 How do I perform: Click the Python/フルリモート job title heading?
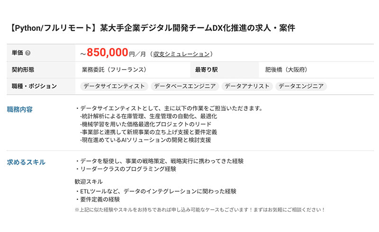click(x=152, y=28)
